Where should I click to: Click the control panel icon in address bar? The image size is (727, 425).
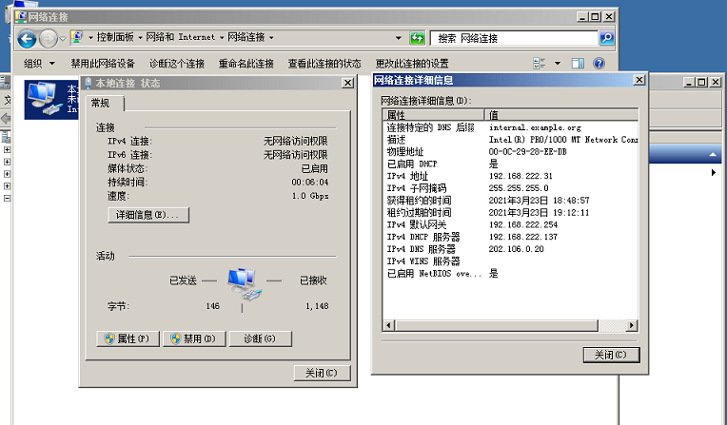coord(77,37)
